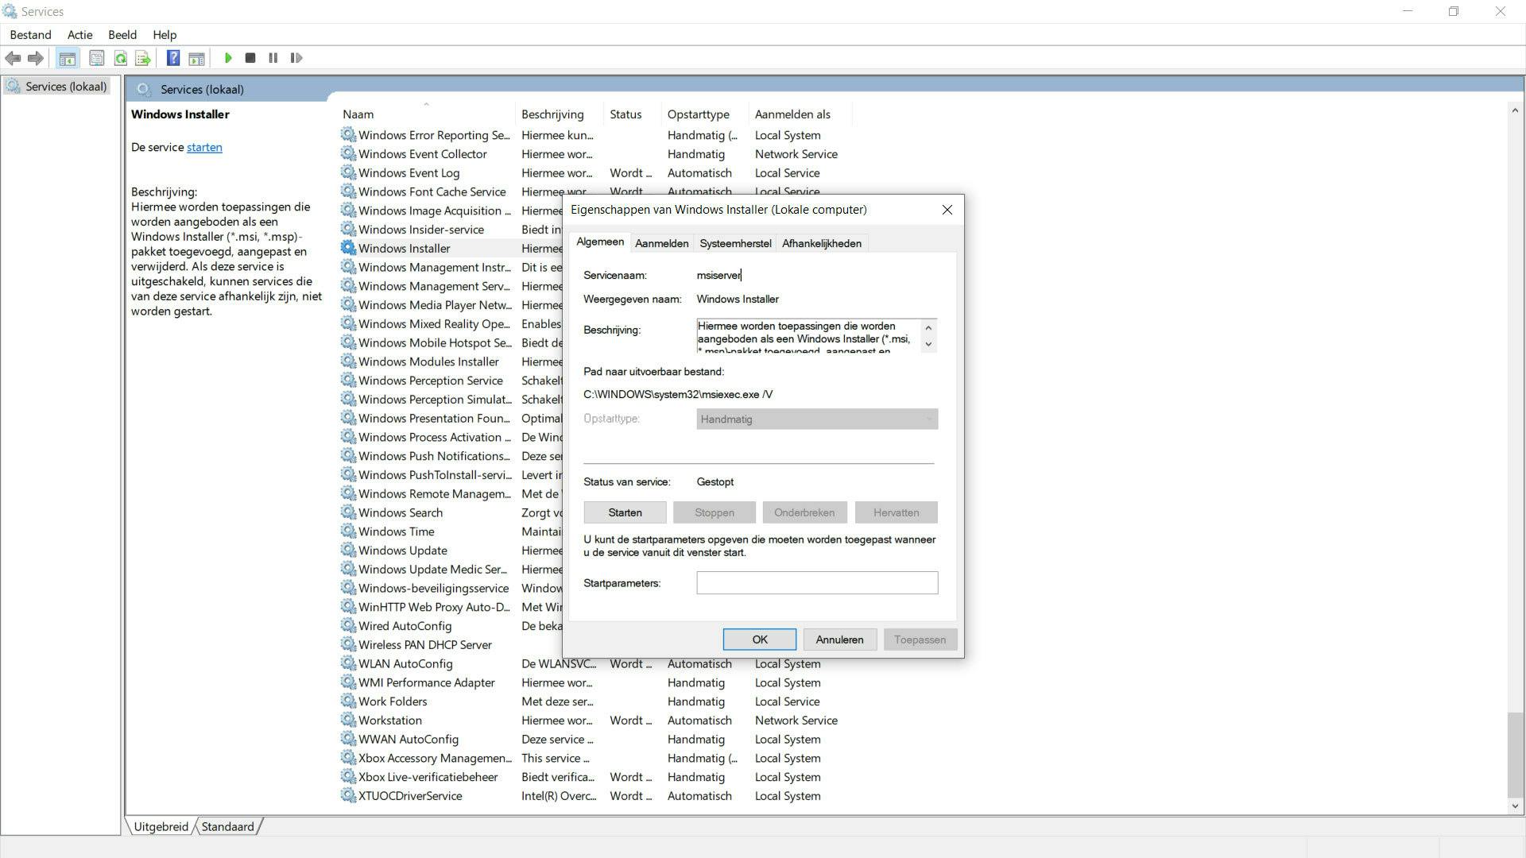Switch to the Aanmelden tab
Image resolution: width=1526 pixels, height=858 pixels.
tap(661, 244)
